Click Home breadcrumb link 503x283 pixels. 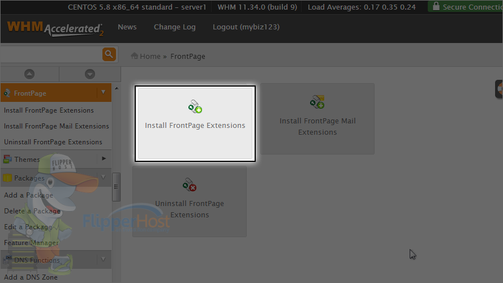pos(150,57)
